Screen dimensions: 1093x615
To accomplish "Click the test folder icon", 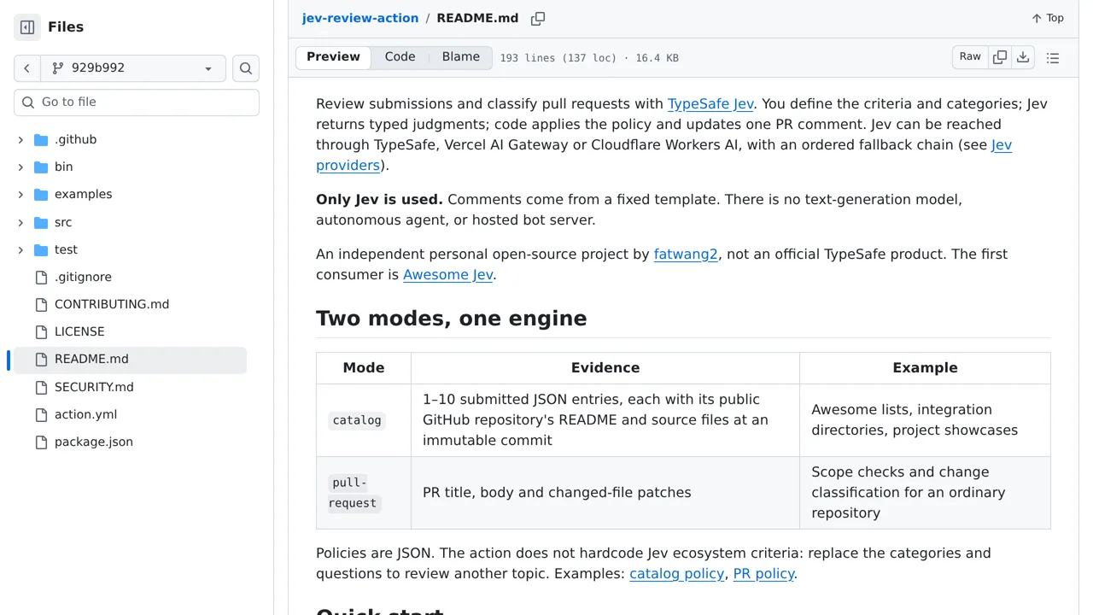I will click(x=41, y=250).
